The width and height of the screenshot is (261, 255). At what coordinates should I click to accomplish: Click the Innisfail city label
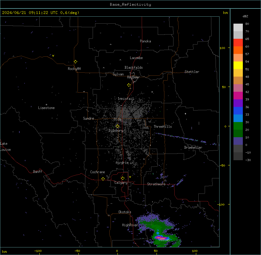[x=126, y=99]
